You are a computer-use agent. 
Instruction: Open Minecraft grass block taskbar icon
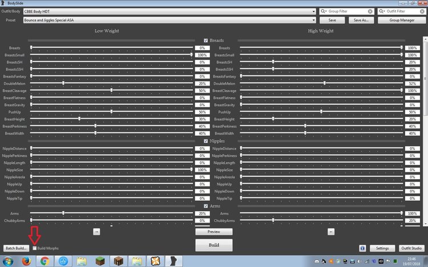point(100,261)
